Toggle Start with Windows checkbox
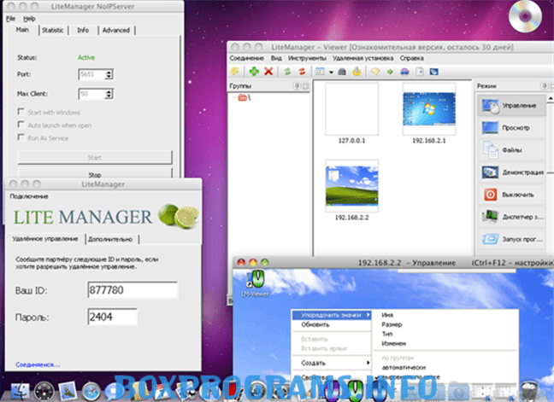The width and height of the screenshot is (554, 402). coord(21,112)
